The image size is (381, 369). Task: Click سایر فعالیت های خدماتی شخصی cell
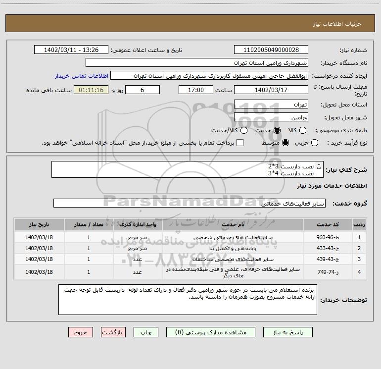coord(233,237)
